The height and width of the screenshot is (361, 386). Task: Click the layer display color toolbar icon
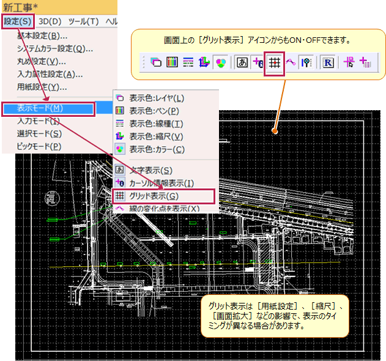[x=156, y=63]
